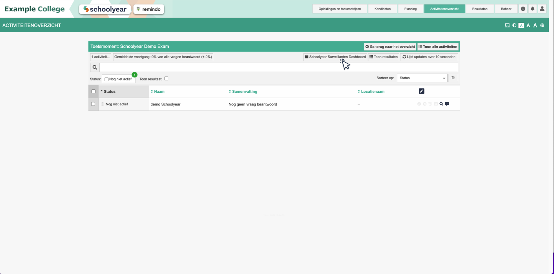Sort by the Naam column header

(158, 91)
